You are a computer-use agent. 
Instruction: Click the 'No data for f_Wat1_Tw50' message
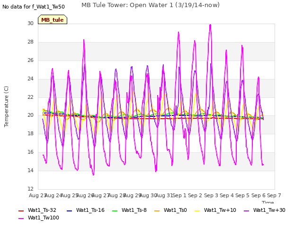coord(34,7)
